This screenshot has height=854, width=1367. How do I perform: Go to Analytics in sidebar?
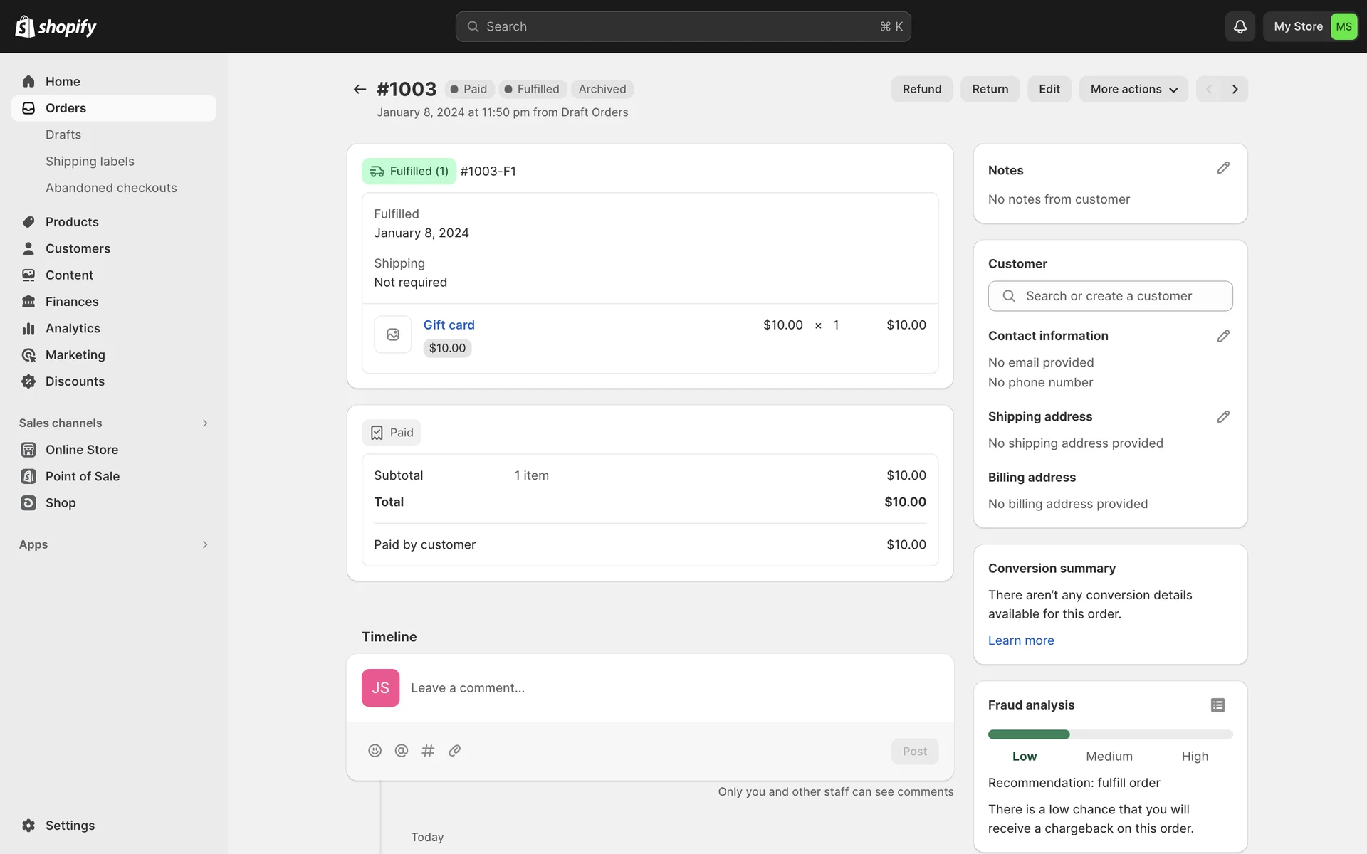pyautogui.click(x=73, y=328)
